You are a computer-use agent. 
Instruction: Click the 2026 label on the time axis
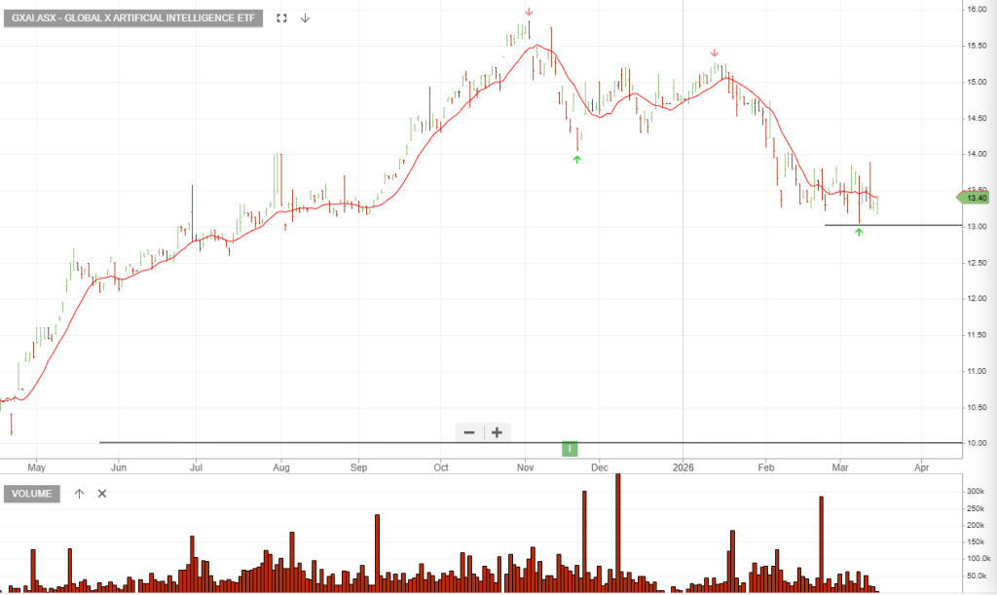[683, 466]
